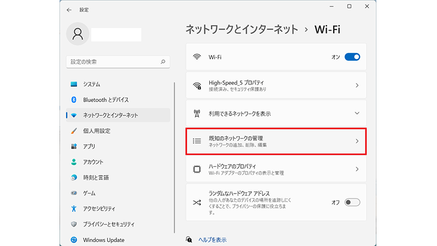Viewport: 437px width, 246px height.
Task: Enable the ランダムなハードウェア アドレス toggle
Action: click(x=352, y=202)
